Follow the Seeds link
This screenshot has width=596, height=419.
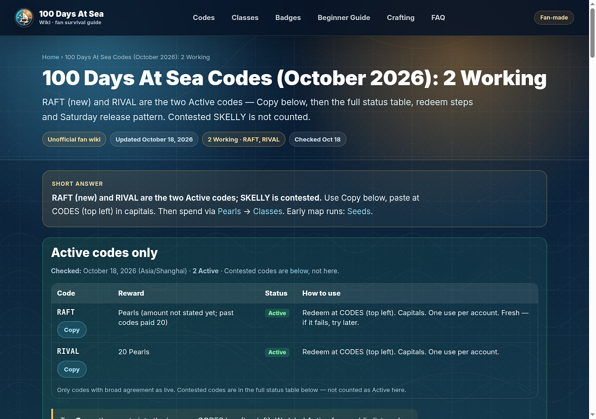[359, 211]
